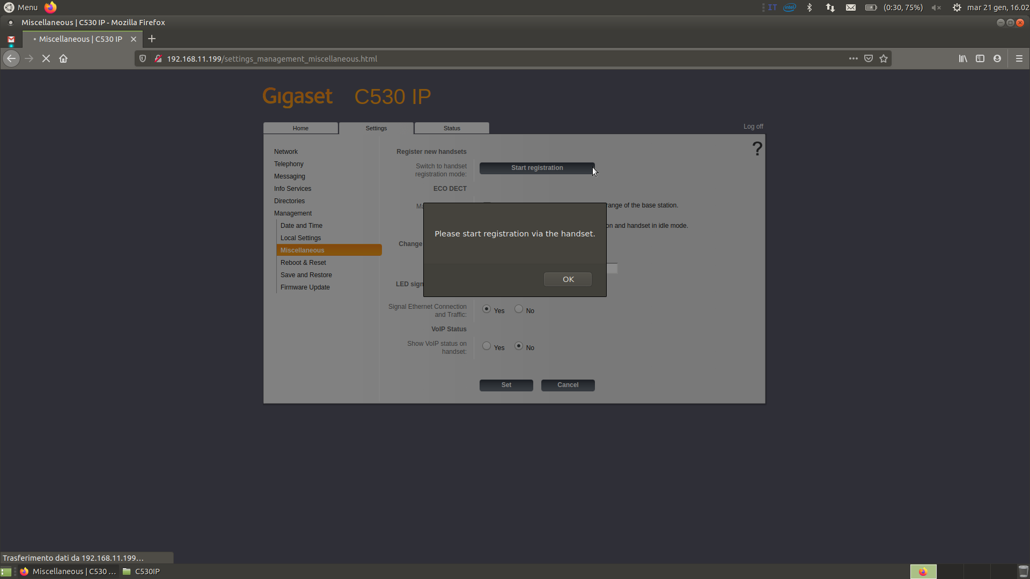Select No for Signal Ethernet Connection
The width and height of the screenshot is (1030, 579).
(x=519, y=309)
